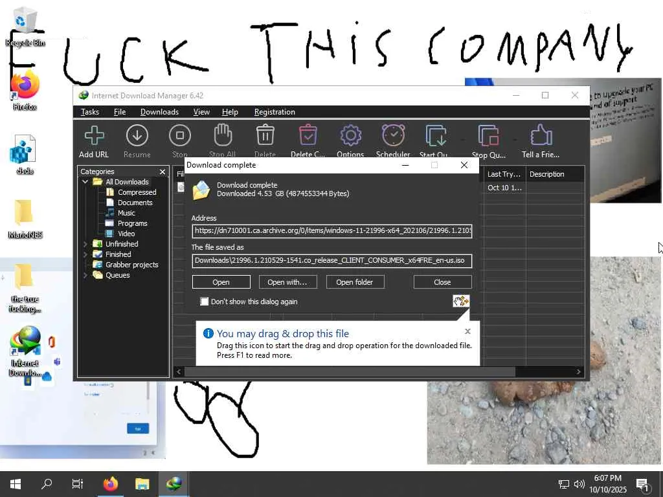Click the scroll right arrow in list

coord(578,372)
